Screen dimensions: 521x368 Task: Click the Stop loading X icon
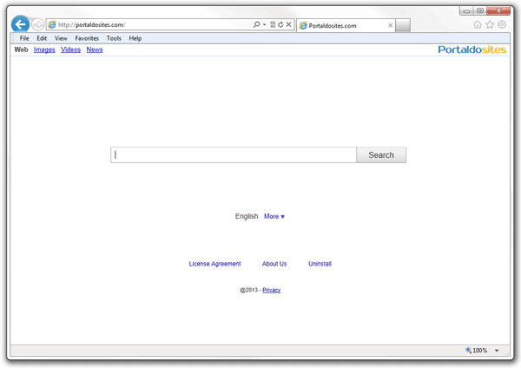pos(289,24)
